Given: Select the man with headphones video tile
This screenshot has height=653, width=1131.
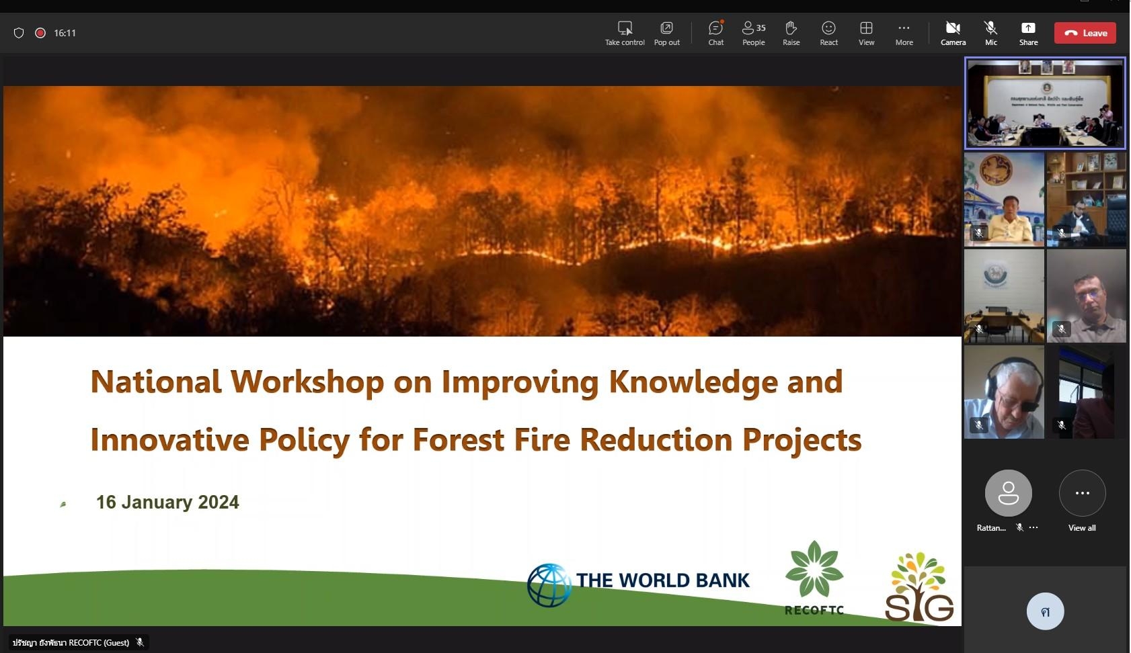Looking at the screenshot, I should pos(1004,392).
